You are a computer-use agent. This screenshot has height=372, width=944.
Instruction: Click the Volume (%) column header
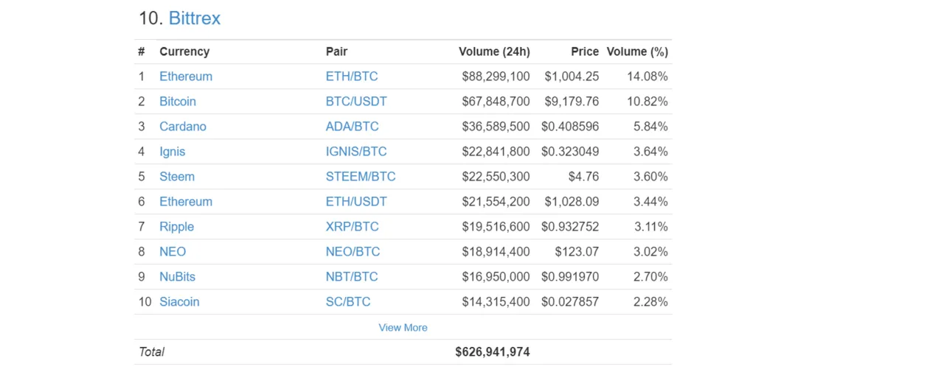(637, 52)
